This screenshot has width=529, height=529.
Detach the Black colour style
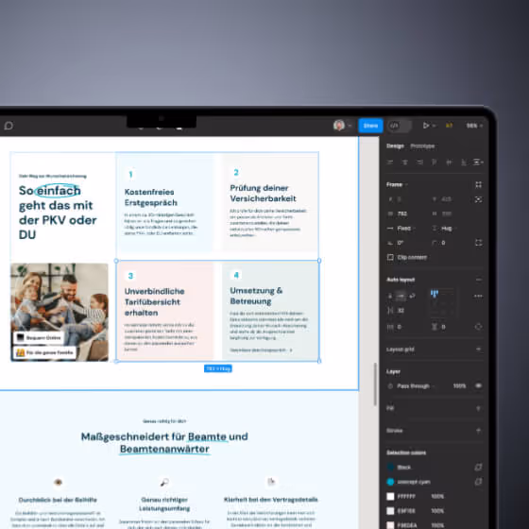coord(478,468)
